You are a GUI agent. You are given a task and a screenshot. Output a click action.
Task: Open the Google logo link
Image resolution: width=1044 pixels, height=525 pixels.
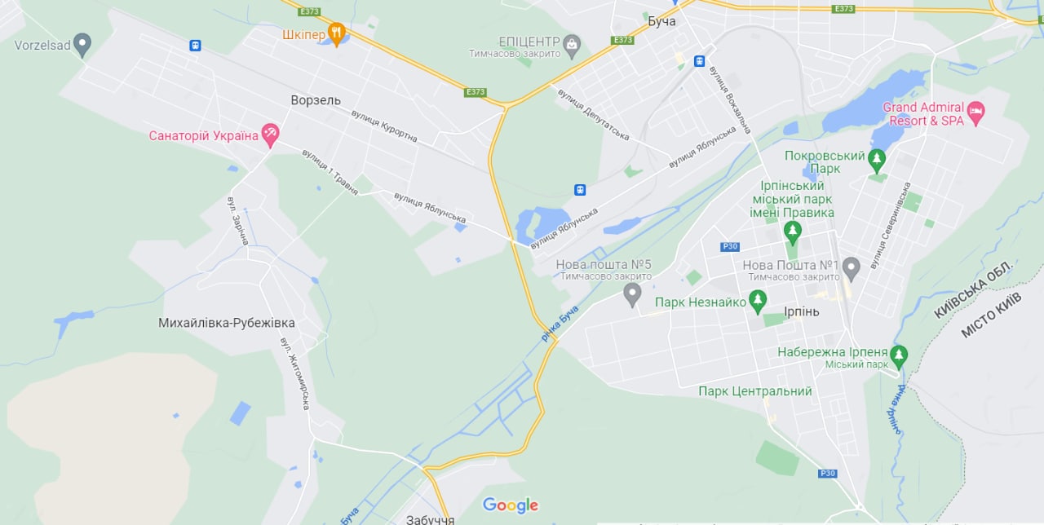click(511, 505)
